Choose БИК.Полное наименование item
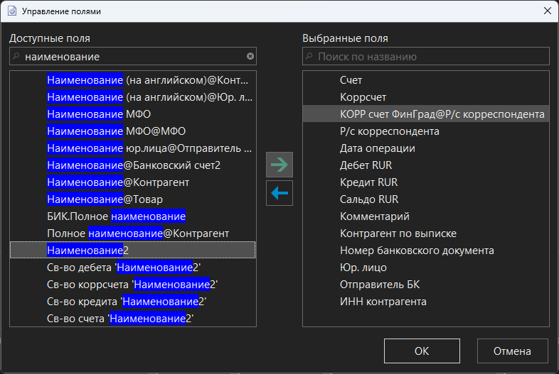Viewport: 559px width, 374px height. (x=116, y=216)
